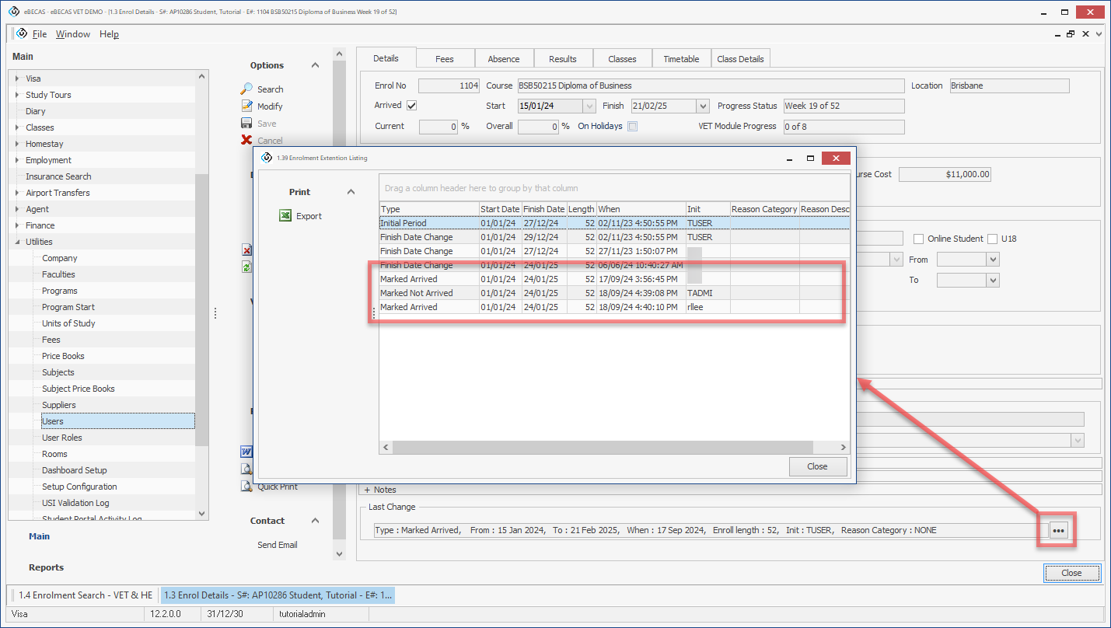Toggle the Arrived checkbox

(x=412, y=106)
